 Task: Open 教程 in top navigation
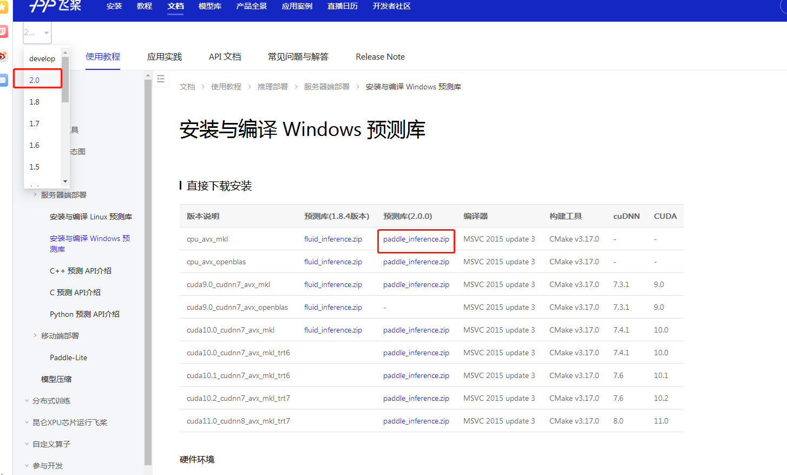click(145, 6)
